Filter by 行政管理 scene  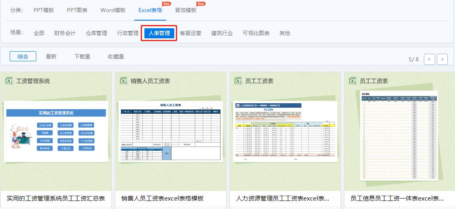click(x=128, y=33)
